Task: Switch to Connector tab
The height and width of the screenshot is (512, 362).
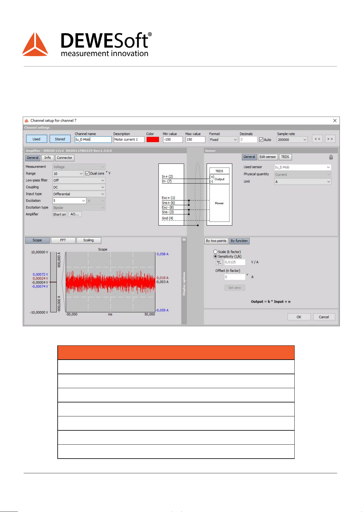Action: click(65, 158)
